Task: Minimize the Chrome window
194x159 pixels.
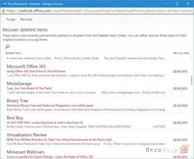Action: click(166, 3)
